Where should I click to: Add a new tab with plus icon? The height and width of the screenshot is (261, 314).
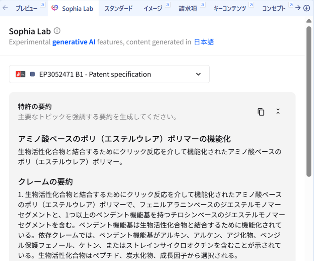(307, 8)
